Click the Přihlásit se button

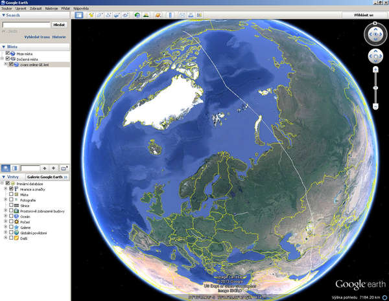click(364, 15)
